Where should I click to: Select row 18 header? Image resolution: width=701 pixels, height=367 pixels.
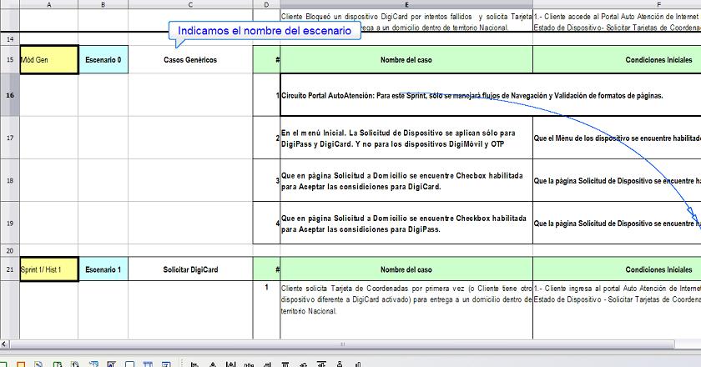click(x=10, y=180)
